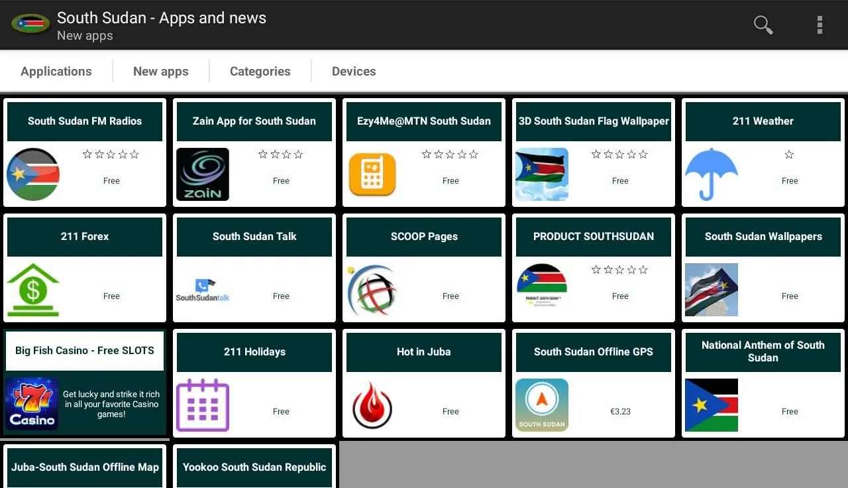
Task: Click the PRODUCT SOUTHSUDAN star rating
Action: click(620, 270)
